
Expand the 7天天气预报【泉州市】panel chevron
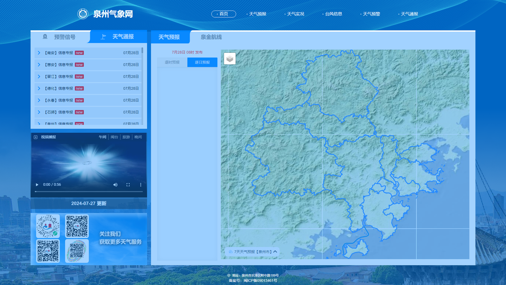pos(275,252)
